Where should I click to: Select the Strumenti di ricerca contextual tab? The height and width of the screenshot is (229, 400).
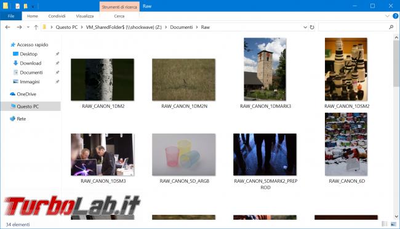[119, 7]
